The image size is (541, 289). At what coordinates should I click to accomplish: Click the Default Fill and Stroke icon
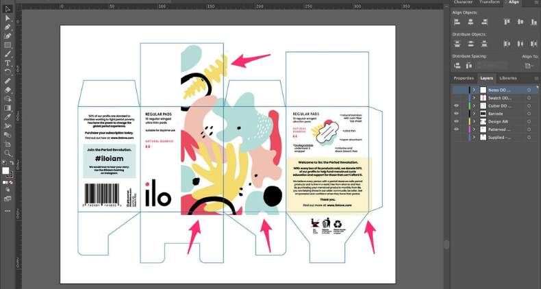[x=4, y=162]
